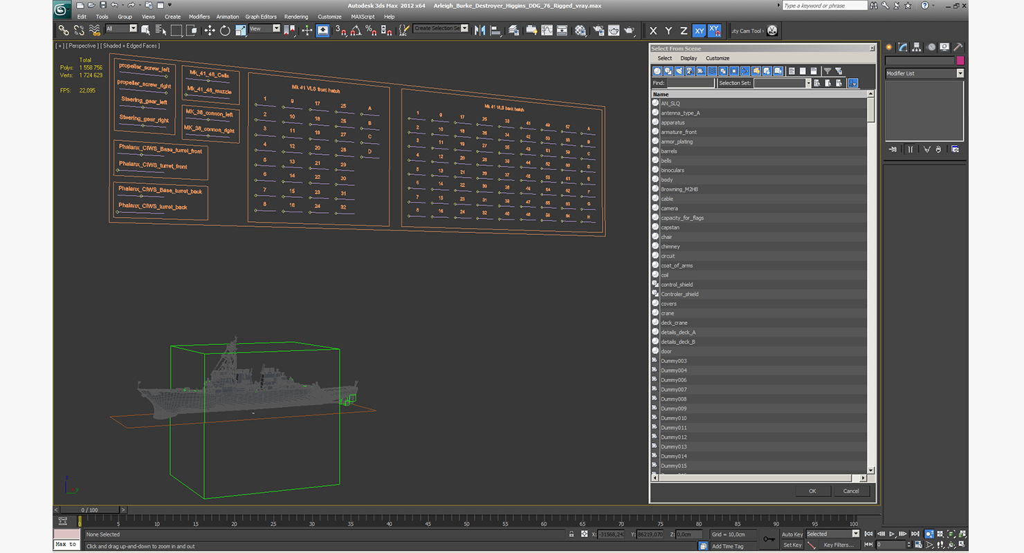Restrict to Y axis

click(x=668, y=30)
